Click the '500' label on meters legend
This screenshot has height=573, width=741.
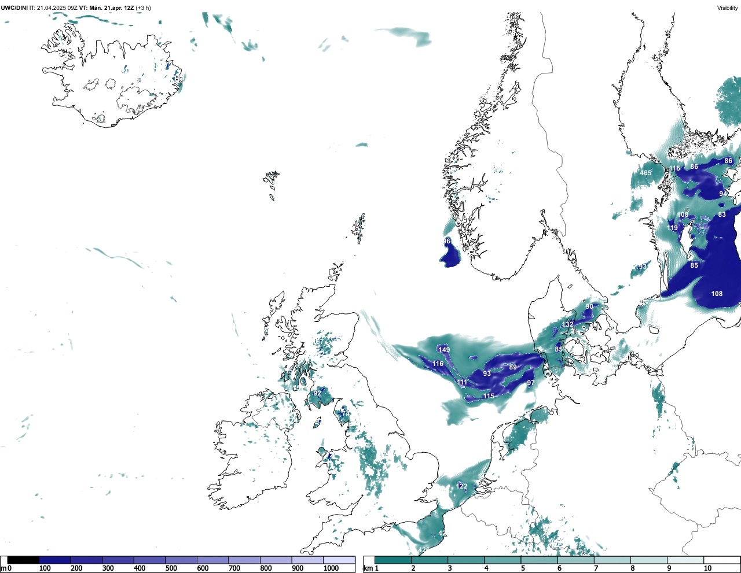click(x=171, y=568)
